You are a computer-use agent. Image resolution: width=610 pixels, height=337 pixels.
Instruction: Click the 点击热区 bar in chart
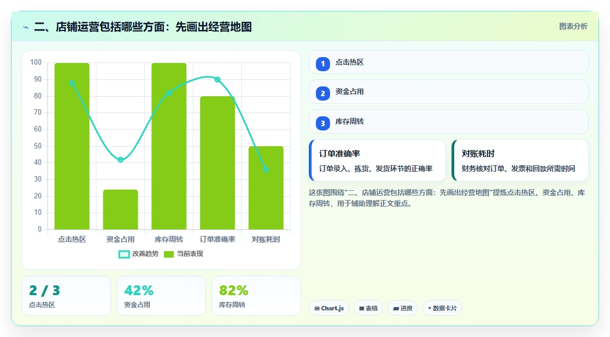[72, 146]
